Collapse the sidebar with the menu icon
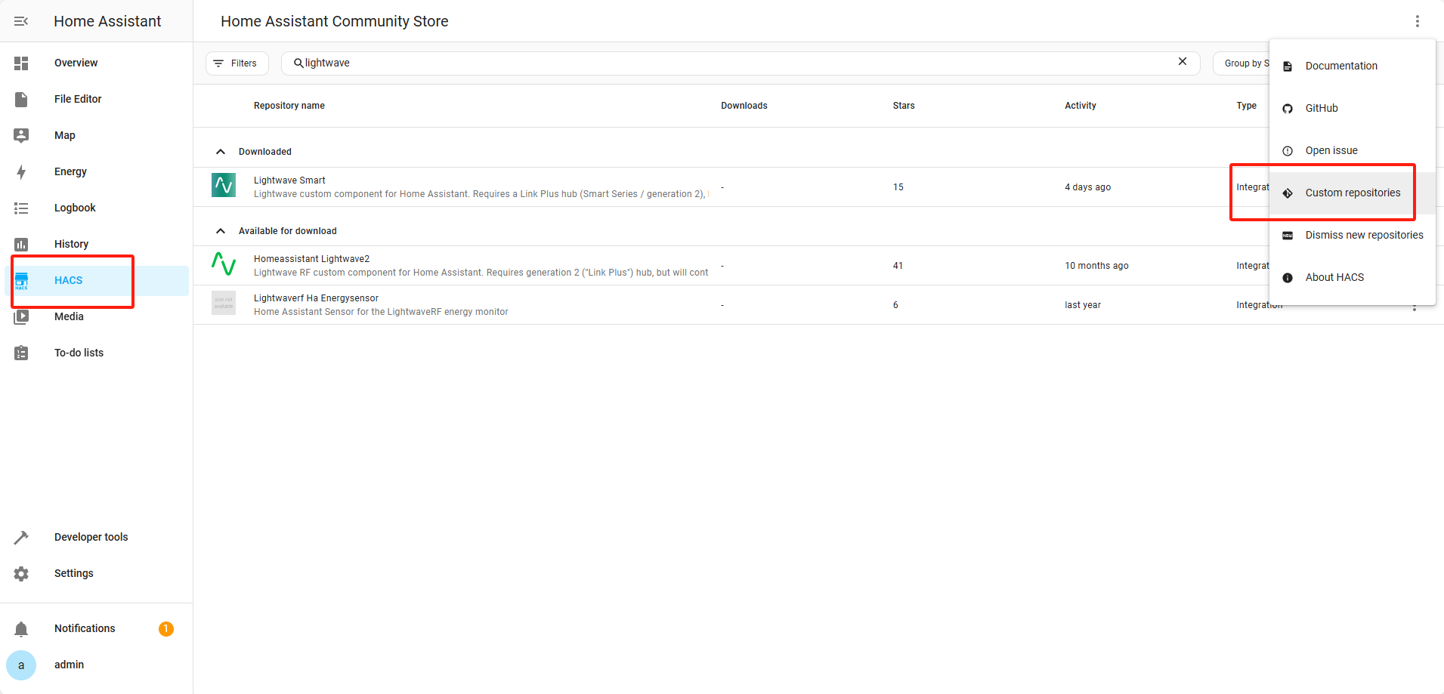Screen dimensions: 1444x694 pos(21,21)
